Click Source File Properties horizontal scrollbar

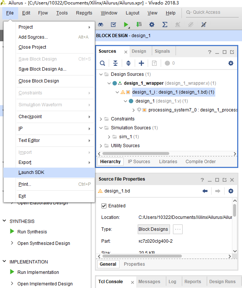[142, 256]
